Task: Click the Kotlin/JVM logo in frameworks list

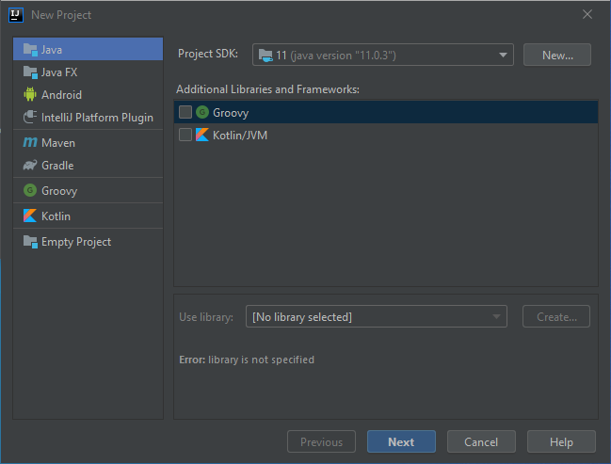Action: [202, 135]
